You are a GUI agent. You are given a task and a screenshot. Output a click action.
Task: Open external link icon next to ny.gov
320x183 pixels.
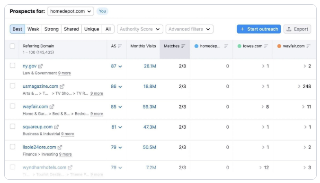coord(40,66)
